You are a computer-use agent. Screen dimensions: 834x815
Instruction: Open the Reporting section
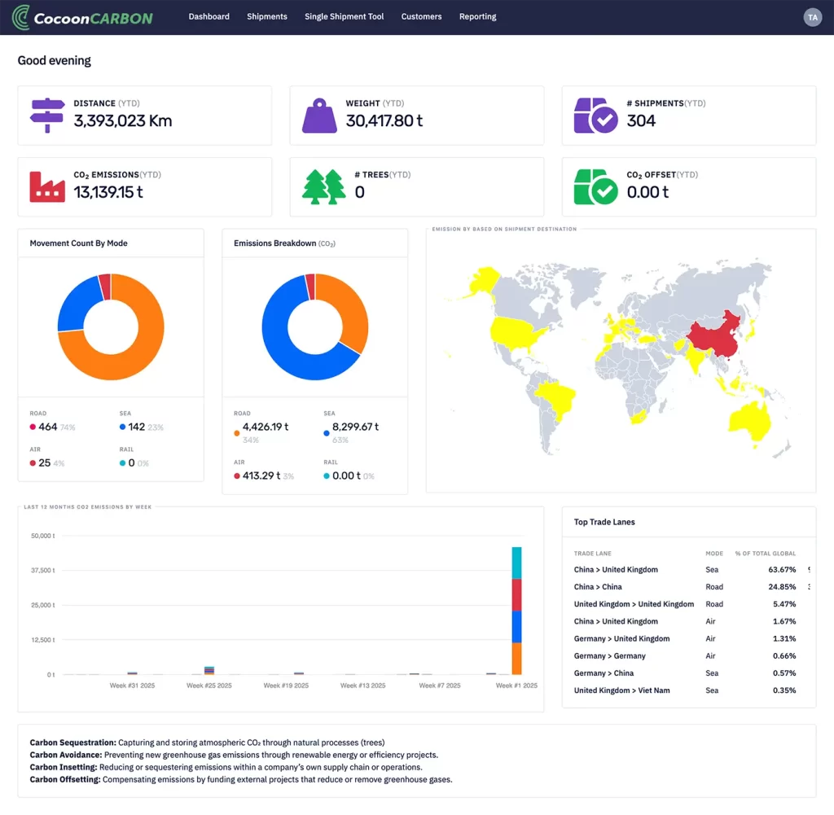coord(477,16)
